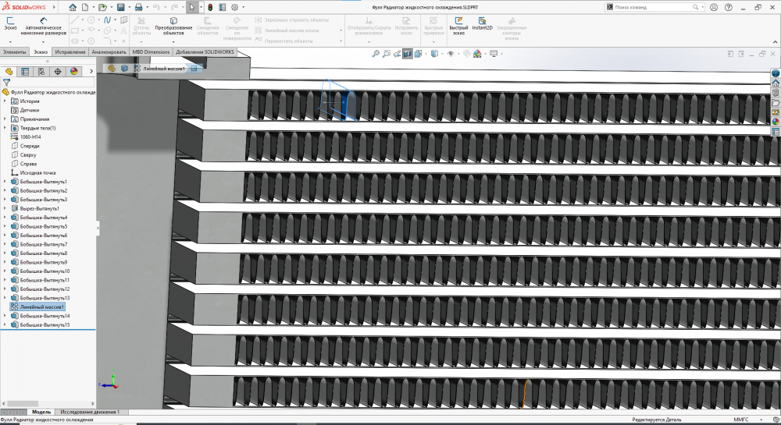Toggle the Instant2D option
The width and height of the screenshot is (781, 425).
482,23
